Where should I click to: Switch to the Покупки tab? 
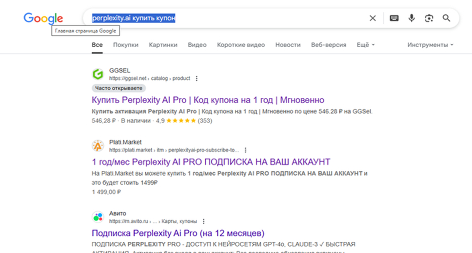tap(126, 45)
